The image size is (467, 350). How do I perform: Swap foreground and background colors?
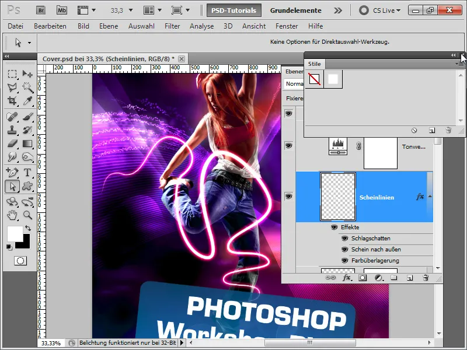click(x=28, y=228)
